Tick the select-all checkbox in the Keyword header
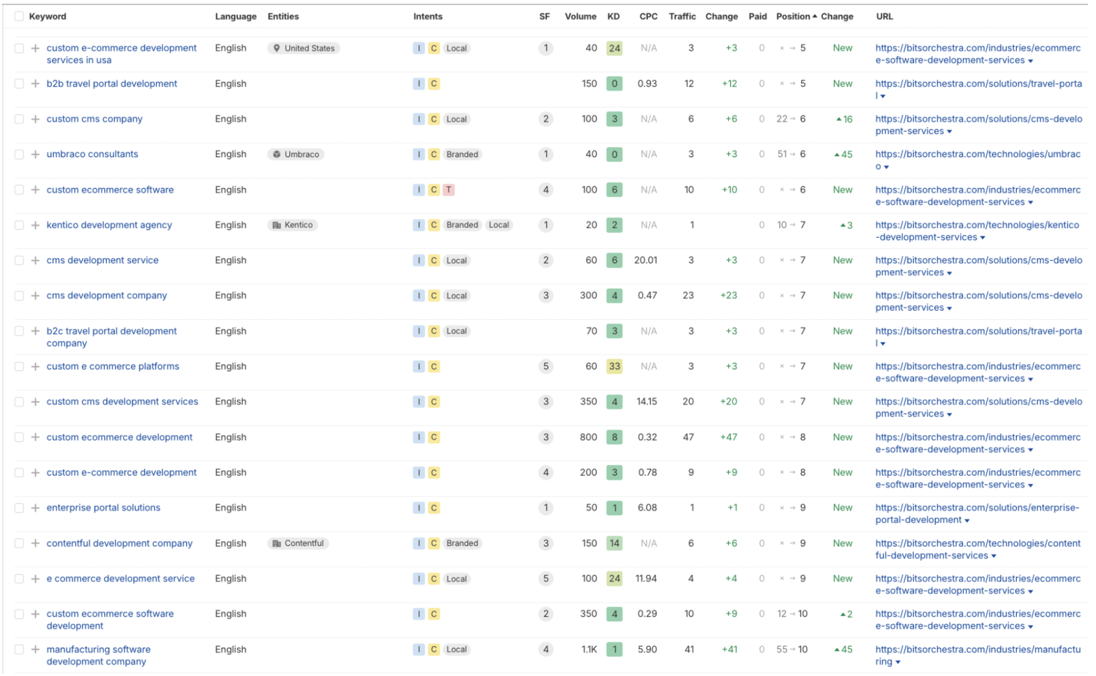 pos(19,16)
